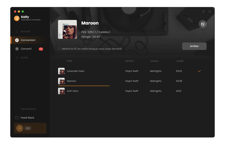Viewport: 225px width, 151px height.
Task: Click the Sidify app logo icon
Action: tap(17, 18)
